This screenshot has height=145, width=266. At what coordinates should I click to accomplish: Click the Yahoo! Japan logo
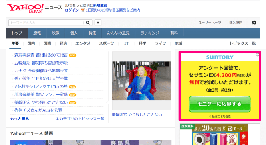tap(25, 8)
